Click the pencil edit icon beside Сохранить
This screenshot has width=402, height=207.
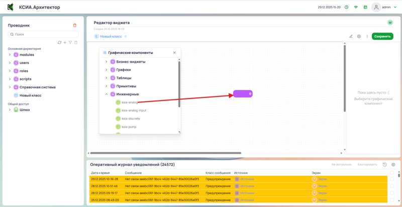coord(351,36)
